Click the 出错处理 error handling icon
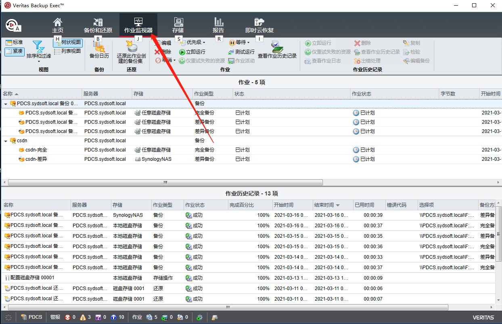 [x=368, y=60]
